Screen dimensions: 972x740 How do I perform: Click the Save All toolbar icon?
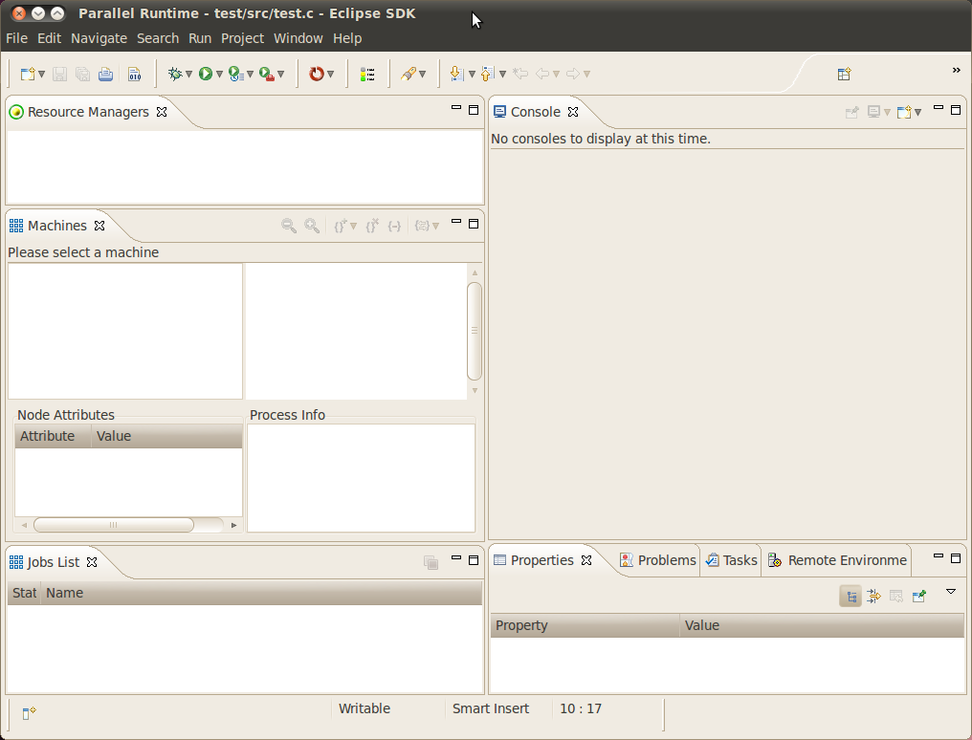82,75
